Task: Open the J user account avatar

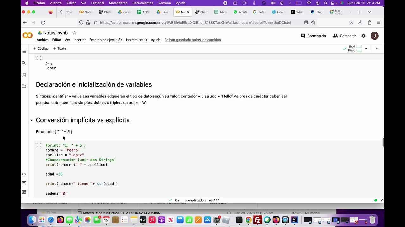Action: click(x=374, y=36)
